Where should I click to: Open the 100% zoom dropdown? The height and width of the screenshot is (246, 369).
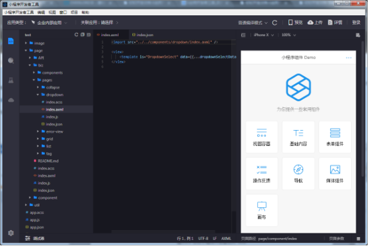tap(289, 35)
